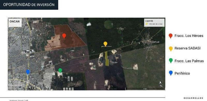Click the red Los Héroes map pin

point(64,36)
